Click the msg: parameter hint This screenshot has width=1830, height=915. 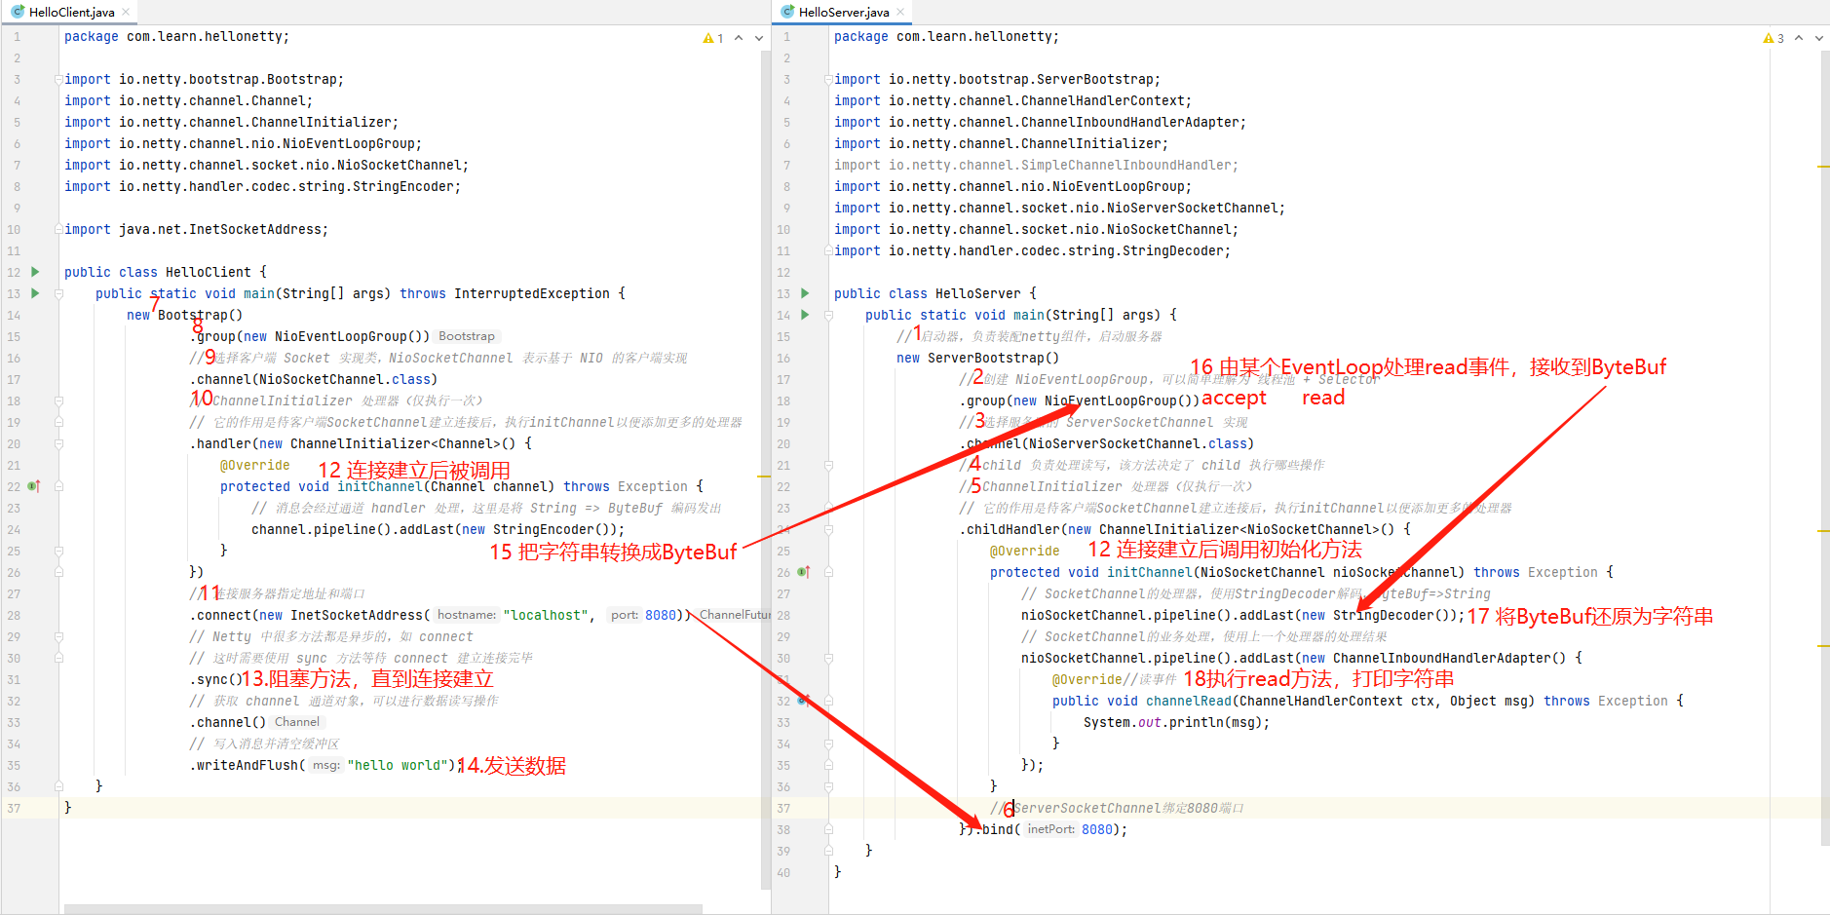pos(326,765)
